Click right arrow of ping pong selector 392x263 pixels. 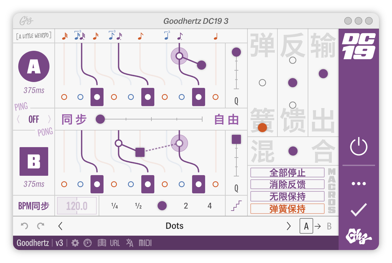pos(49,119)
